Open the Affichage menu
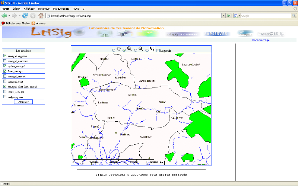Viewport: 298px width, 186px height. coord(29,8)
